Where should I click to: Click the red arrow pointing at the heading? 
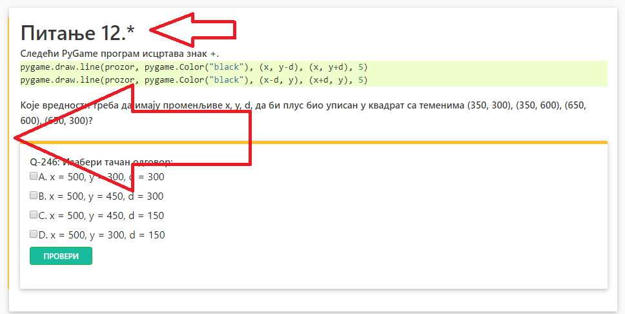tap(194, 29)
